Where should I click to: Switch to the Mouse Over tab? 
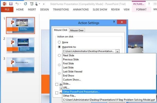pyautogui.click(x=77, y=30)
